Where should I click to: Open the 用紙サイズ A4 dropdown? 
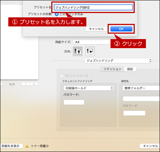92,42
